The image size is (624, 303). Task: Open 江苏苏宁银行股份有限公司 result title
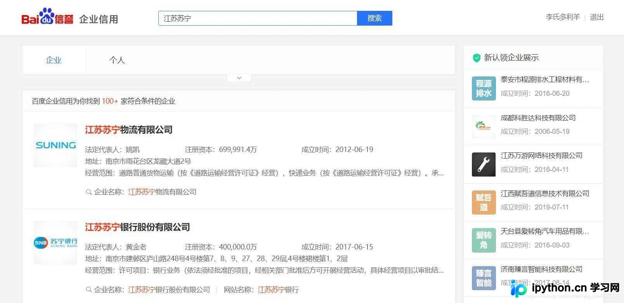[x=137, y=227]
